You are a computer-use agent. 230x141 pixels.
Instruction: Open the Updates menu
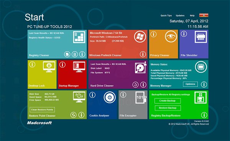(x=180, y=16)
